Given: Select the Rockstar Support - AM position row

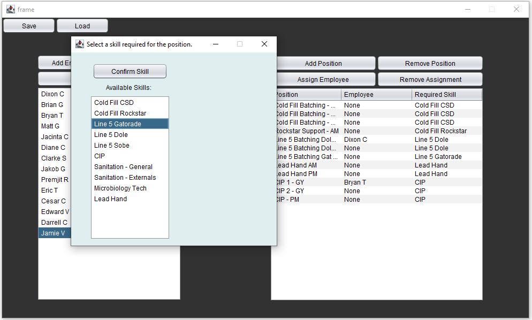Looking at the screenshot, I should (379, 131).
